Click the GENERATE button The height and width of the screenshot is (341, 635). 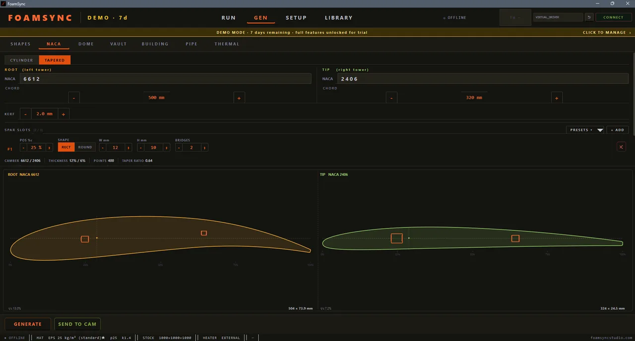pos(28,324)
